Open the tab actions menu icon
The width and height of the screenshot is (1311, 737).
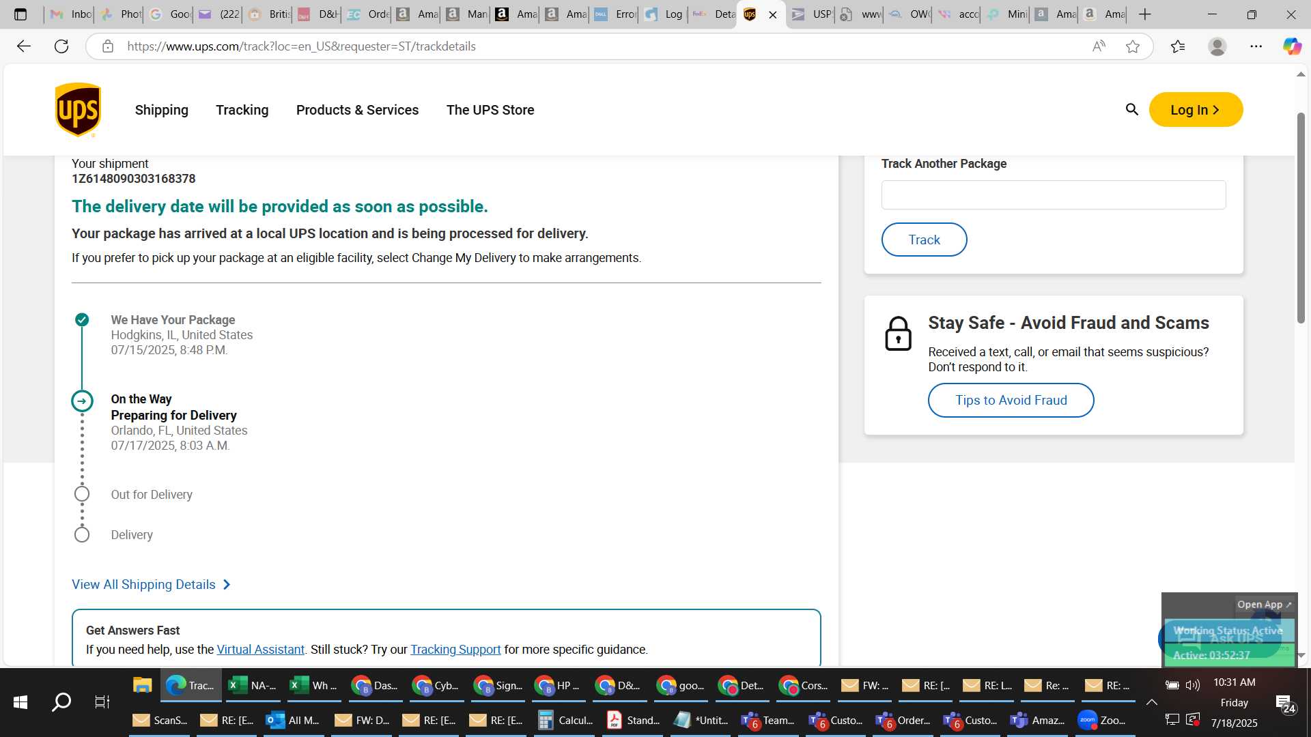coord(20,14)
